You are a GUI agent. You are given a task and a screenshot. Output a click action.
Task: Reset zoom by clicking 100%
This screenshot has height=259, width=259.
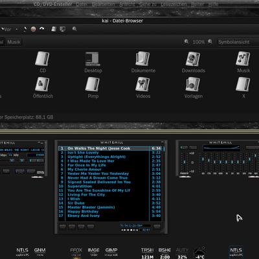point(198,42)
